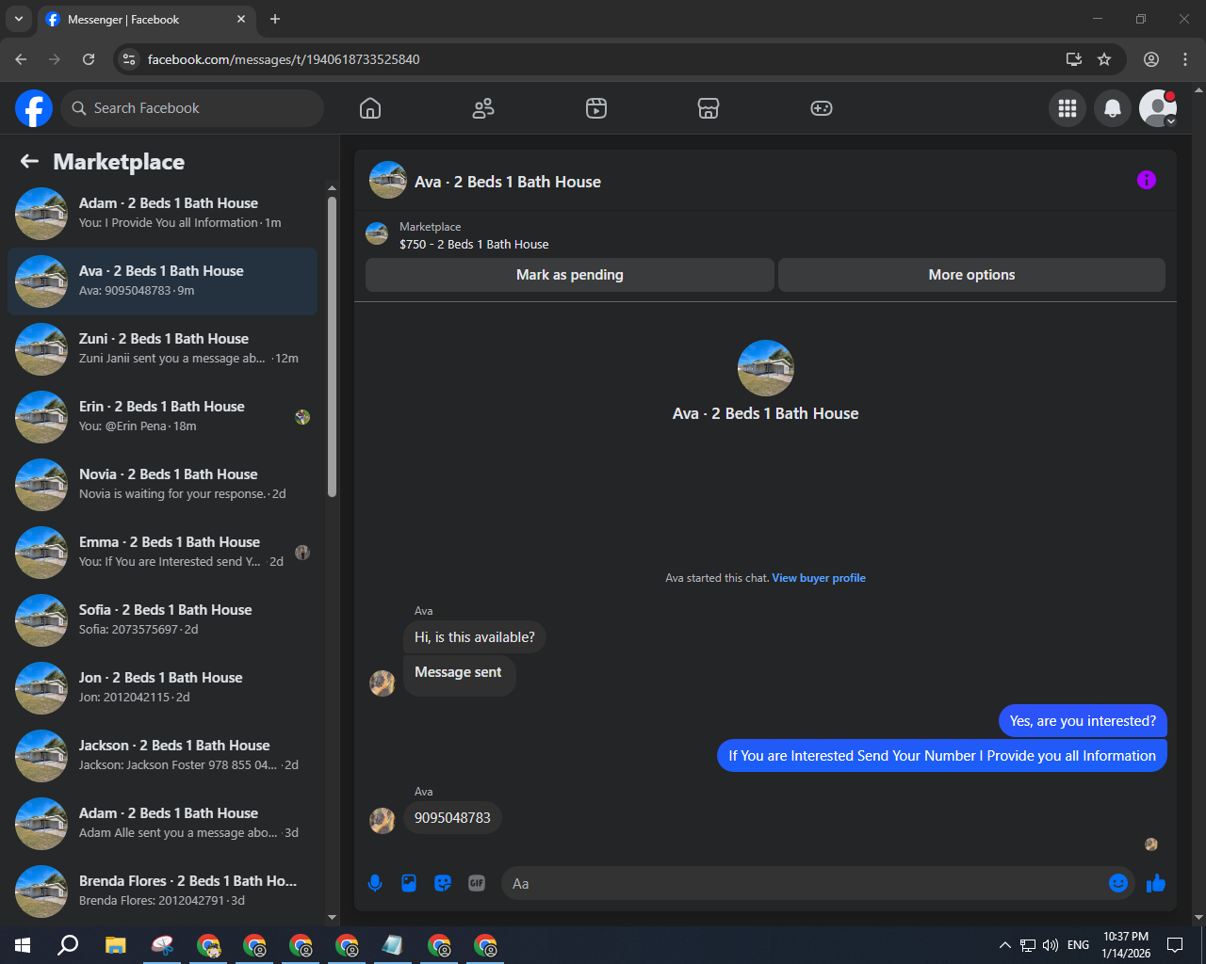The height and width of the screenshot is (964, 1206).
Task: Bookmark this page with the star
Action: pos(1104,59)
